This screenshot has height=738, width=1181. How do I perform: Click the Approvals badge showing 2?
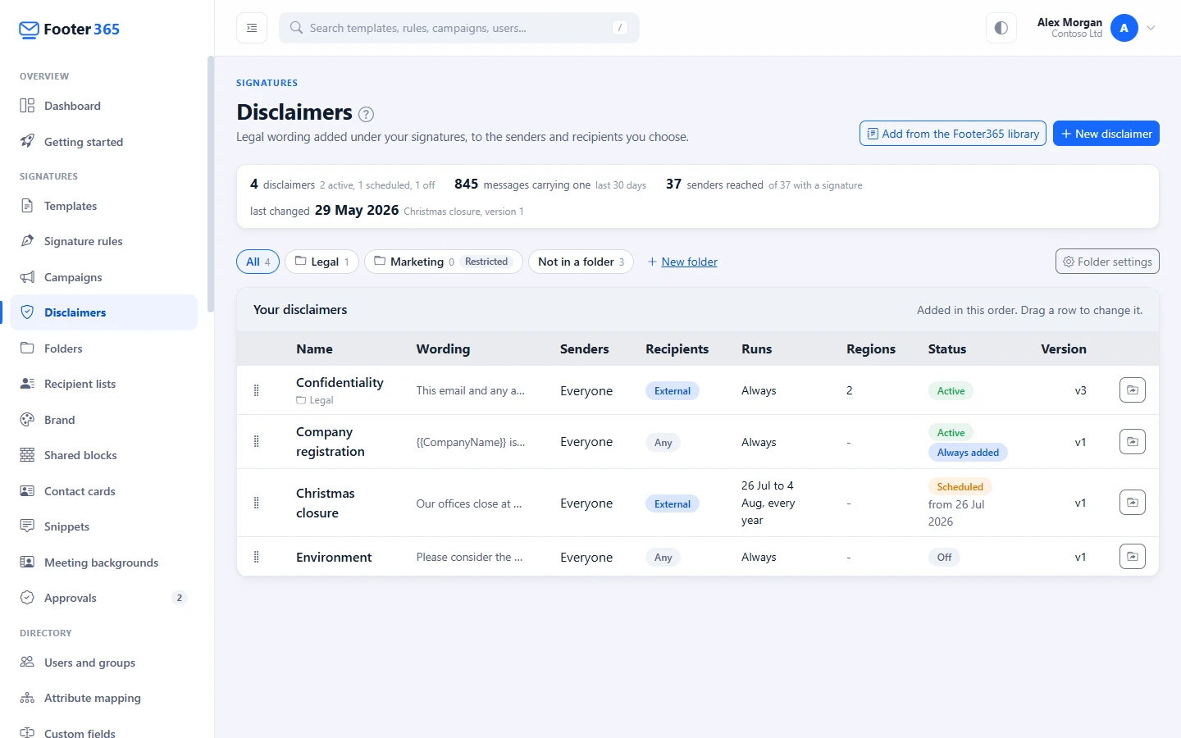pos(180,598)
